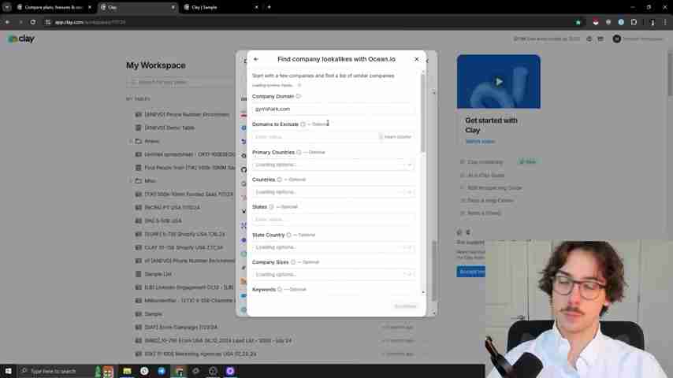Click the disabled button at the modal's bottom right
673x378 pixels.
[x=405, y=306]
